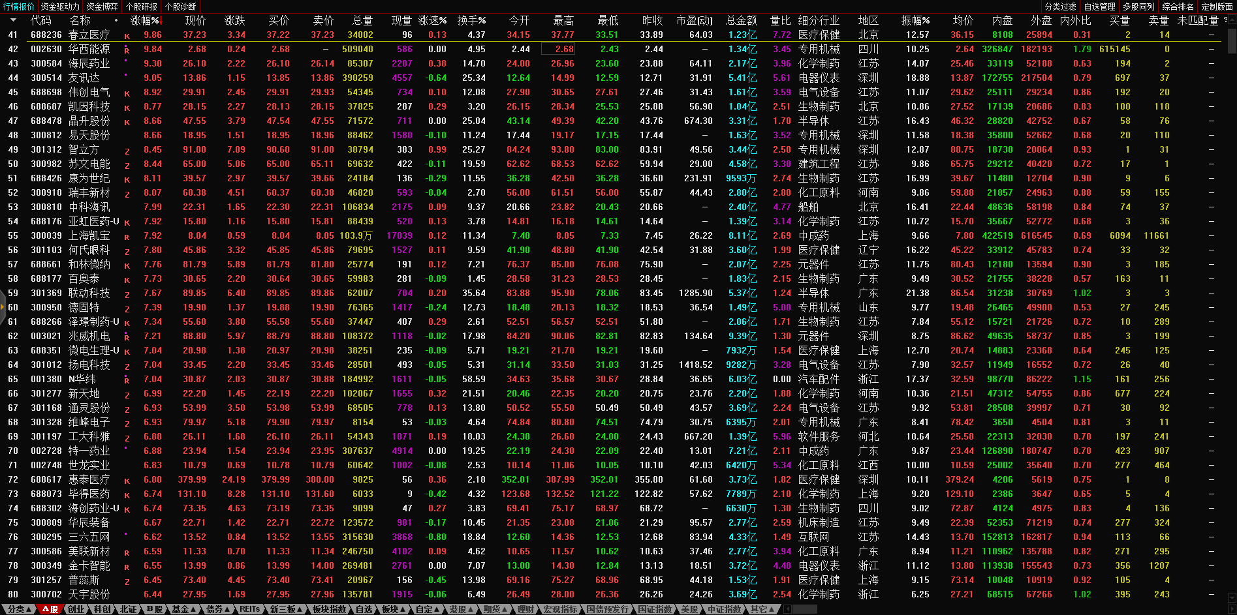Switch to the 资金驱动力 tab

pos(60,7)
